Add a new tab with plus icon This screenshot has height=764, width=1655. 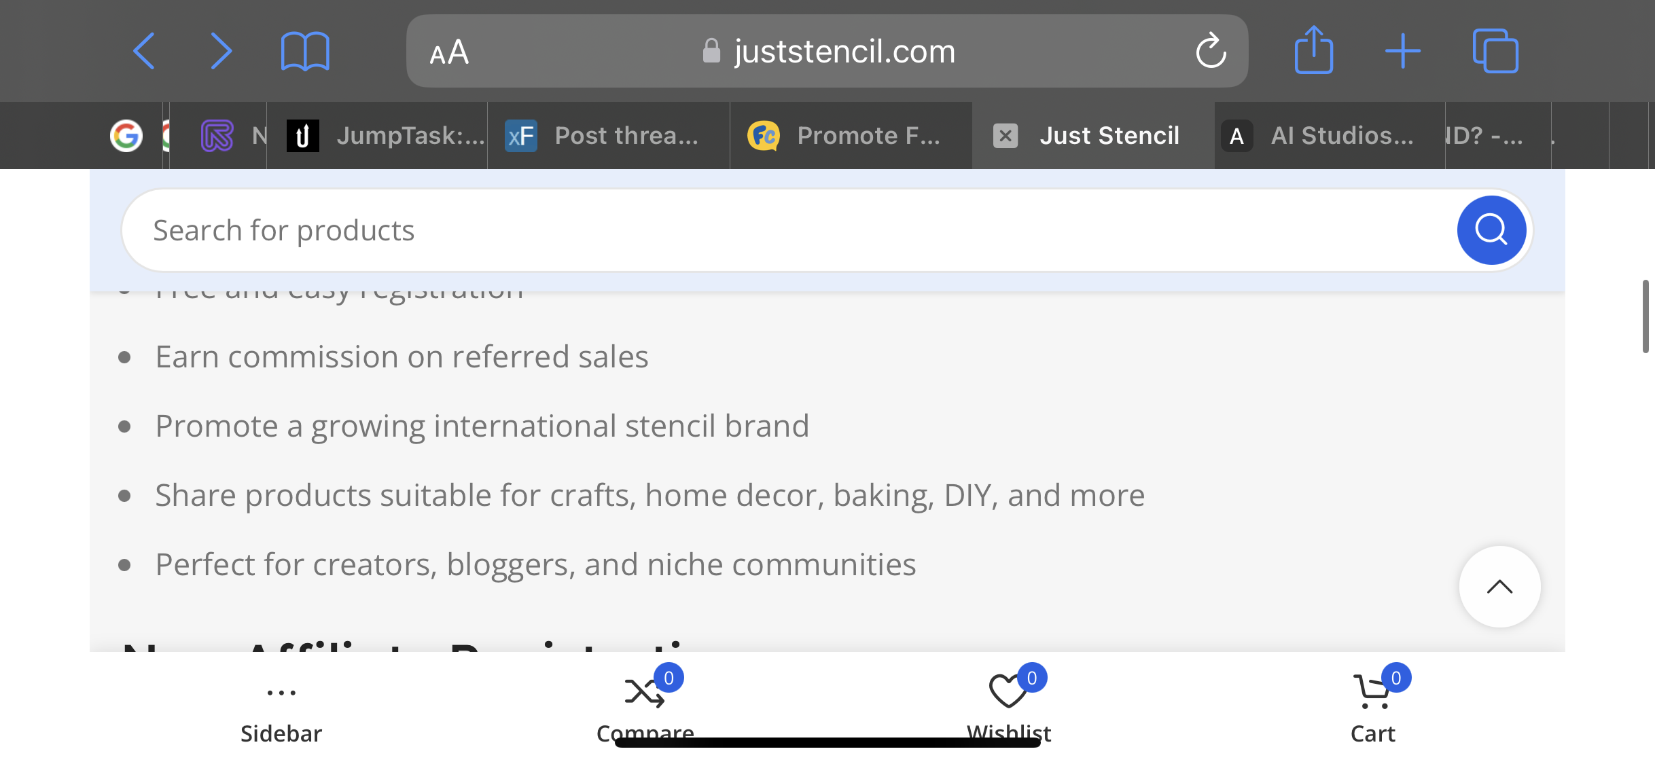1403,52
